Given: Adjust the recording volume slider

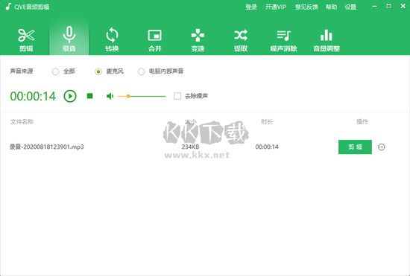Looking at the screenshot, I should [142, 96].
